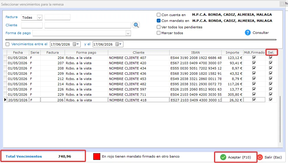The width and height of the screenshot is (288, 164).
Task: Click the Cliente code input field
Action: coord(32,25)
